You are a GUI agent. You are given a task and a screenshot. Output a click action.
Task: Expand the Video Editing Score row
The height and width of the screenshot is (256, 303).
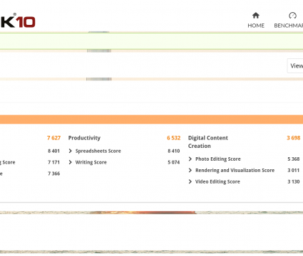[x=190, y=181]
